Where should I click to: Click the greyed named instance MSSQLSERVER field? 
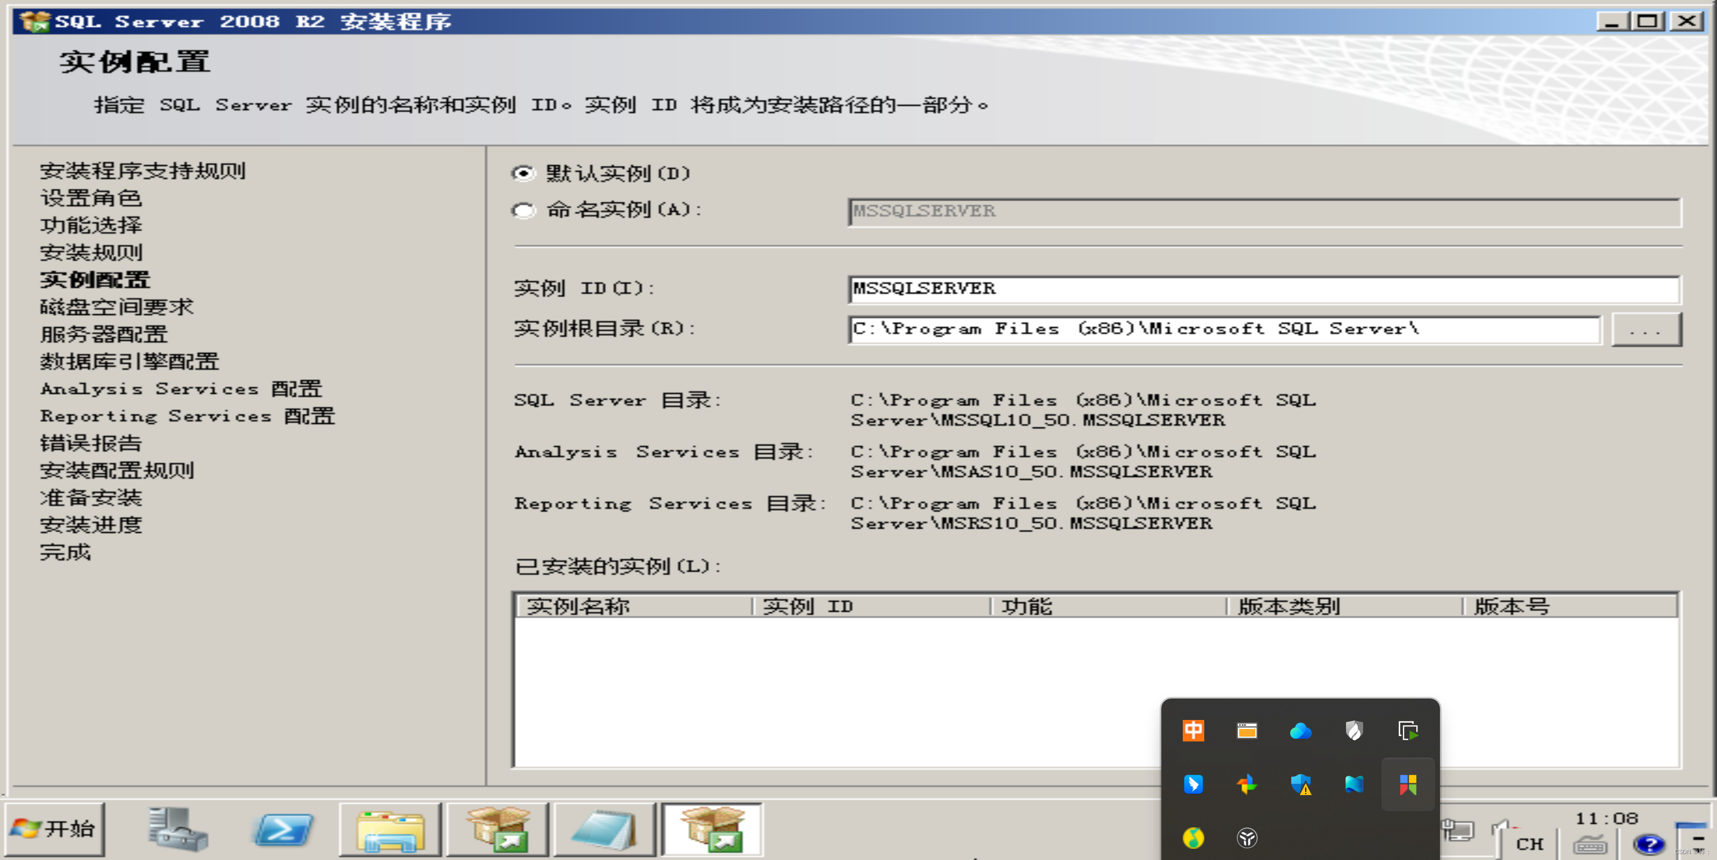[x=1264, y=212]
